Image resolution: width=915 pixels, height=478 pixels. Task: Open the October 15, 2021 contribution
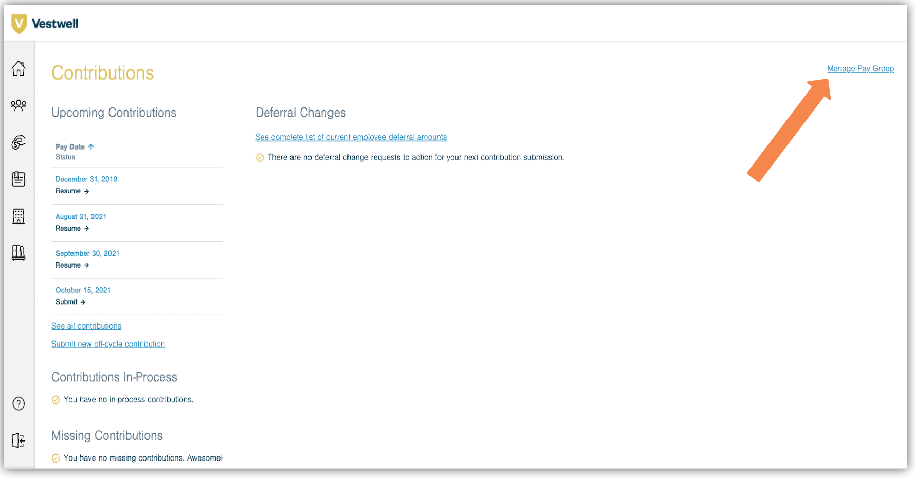pos(83,290)
